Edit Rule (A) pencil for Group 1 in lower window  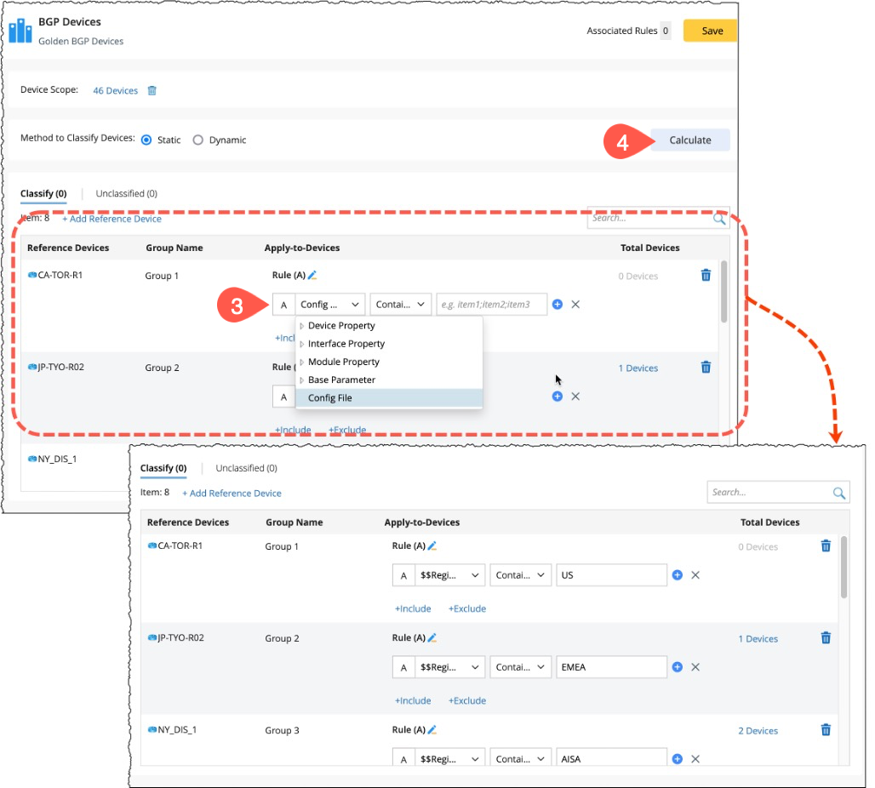tap(432, 545)
